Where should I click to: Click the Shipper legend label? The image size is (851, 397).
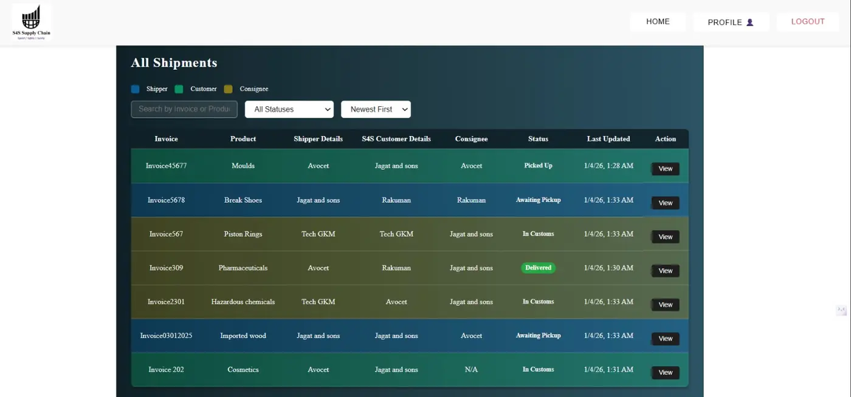pos(157,89)
